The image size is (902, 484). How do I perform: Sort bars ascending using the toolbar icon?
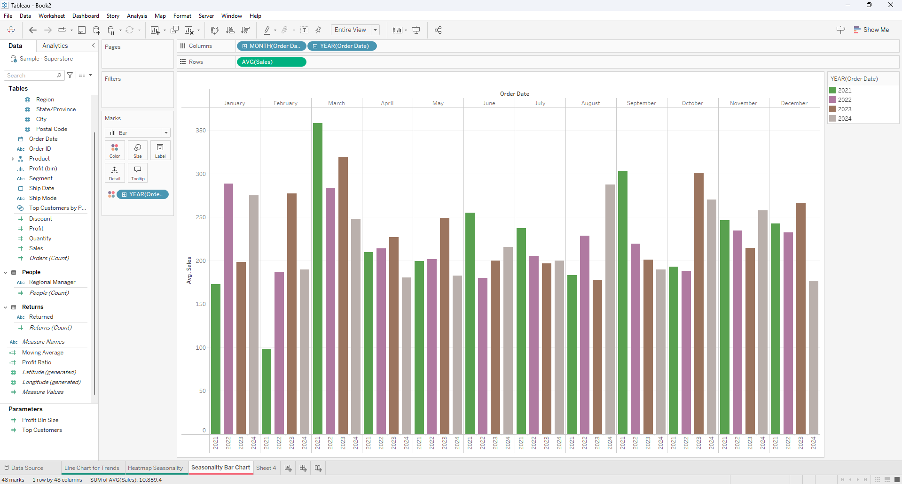(230, 30)
